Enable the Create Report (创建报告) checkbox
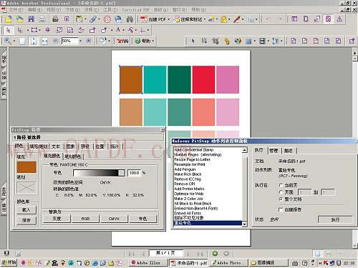The width and height of the screenshot is (358, 268). coord(281,209)
